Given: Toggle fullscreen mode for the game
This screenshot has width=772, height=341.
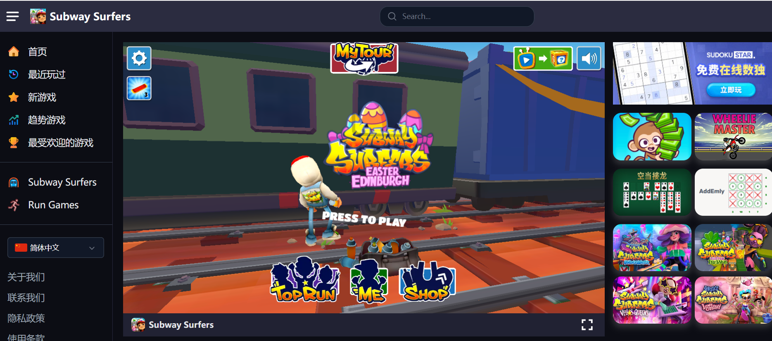Looking at the screenshot, I should click(x=587, y=324).
